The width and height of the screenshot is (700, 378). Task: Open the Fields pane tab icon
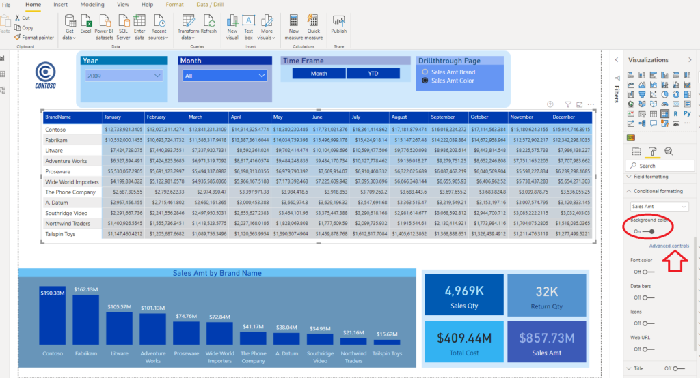pyautogui.click(x=636, y=151)
